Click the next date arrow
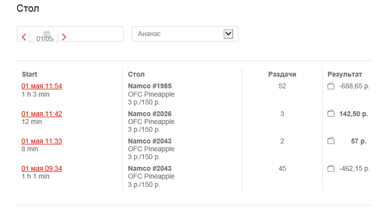Viewport: 389px width, 223px height. point(64,37)
